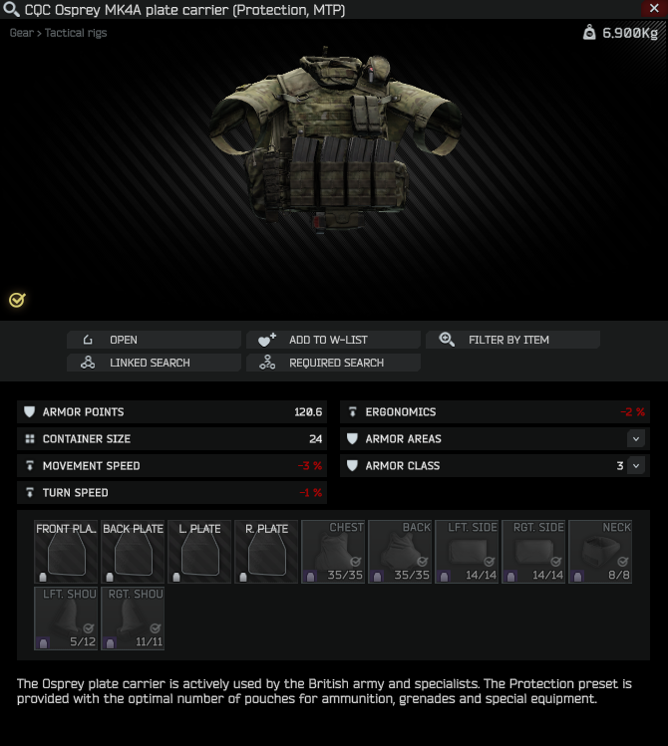The width and height of the screenshot is (668, 746).
Task: Click the weight bag icon
Action: coord(589,32)
